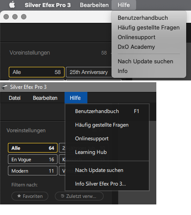Choose Häufig gestellte Fragen in macOS menu

149,28
